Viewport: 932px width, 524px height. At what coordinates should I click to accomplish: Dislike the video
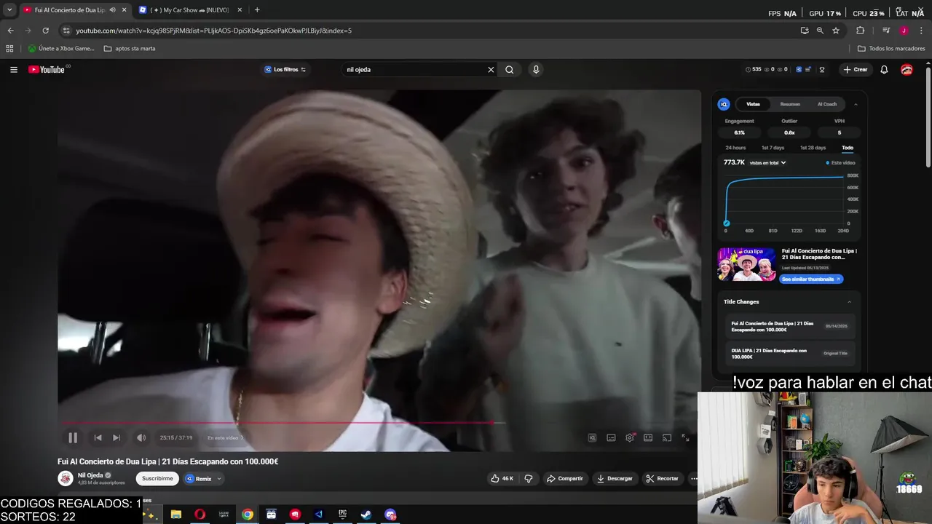tap(529, 478)
